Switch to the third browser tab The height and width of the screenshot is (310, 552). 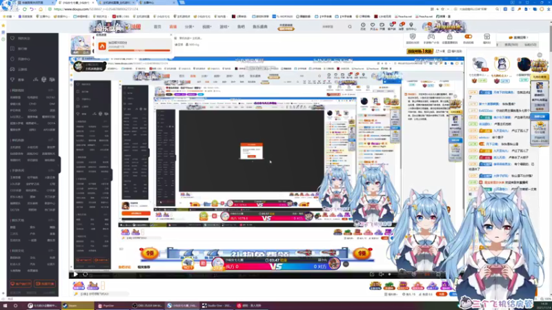[x=117, y=3]
